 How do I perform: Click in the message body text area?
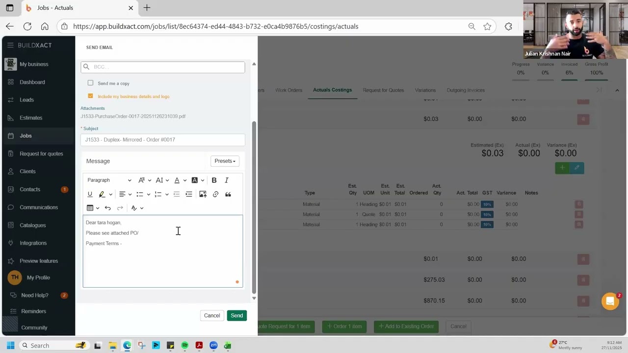click(x=163, y=252)
